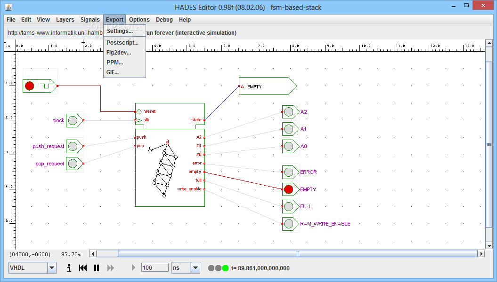This screenshot has height=282, width=497.
Task: Click the fast-forward simulation button
Action: pyautogui.click(x=111, y=268)
